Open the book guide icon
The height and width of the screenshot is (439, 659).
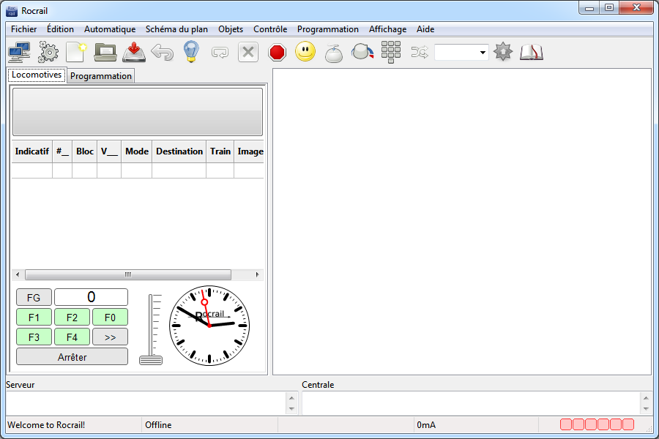click(531, 52)
